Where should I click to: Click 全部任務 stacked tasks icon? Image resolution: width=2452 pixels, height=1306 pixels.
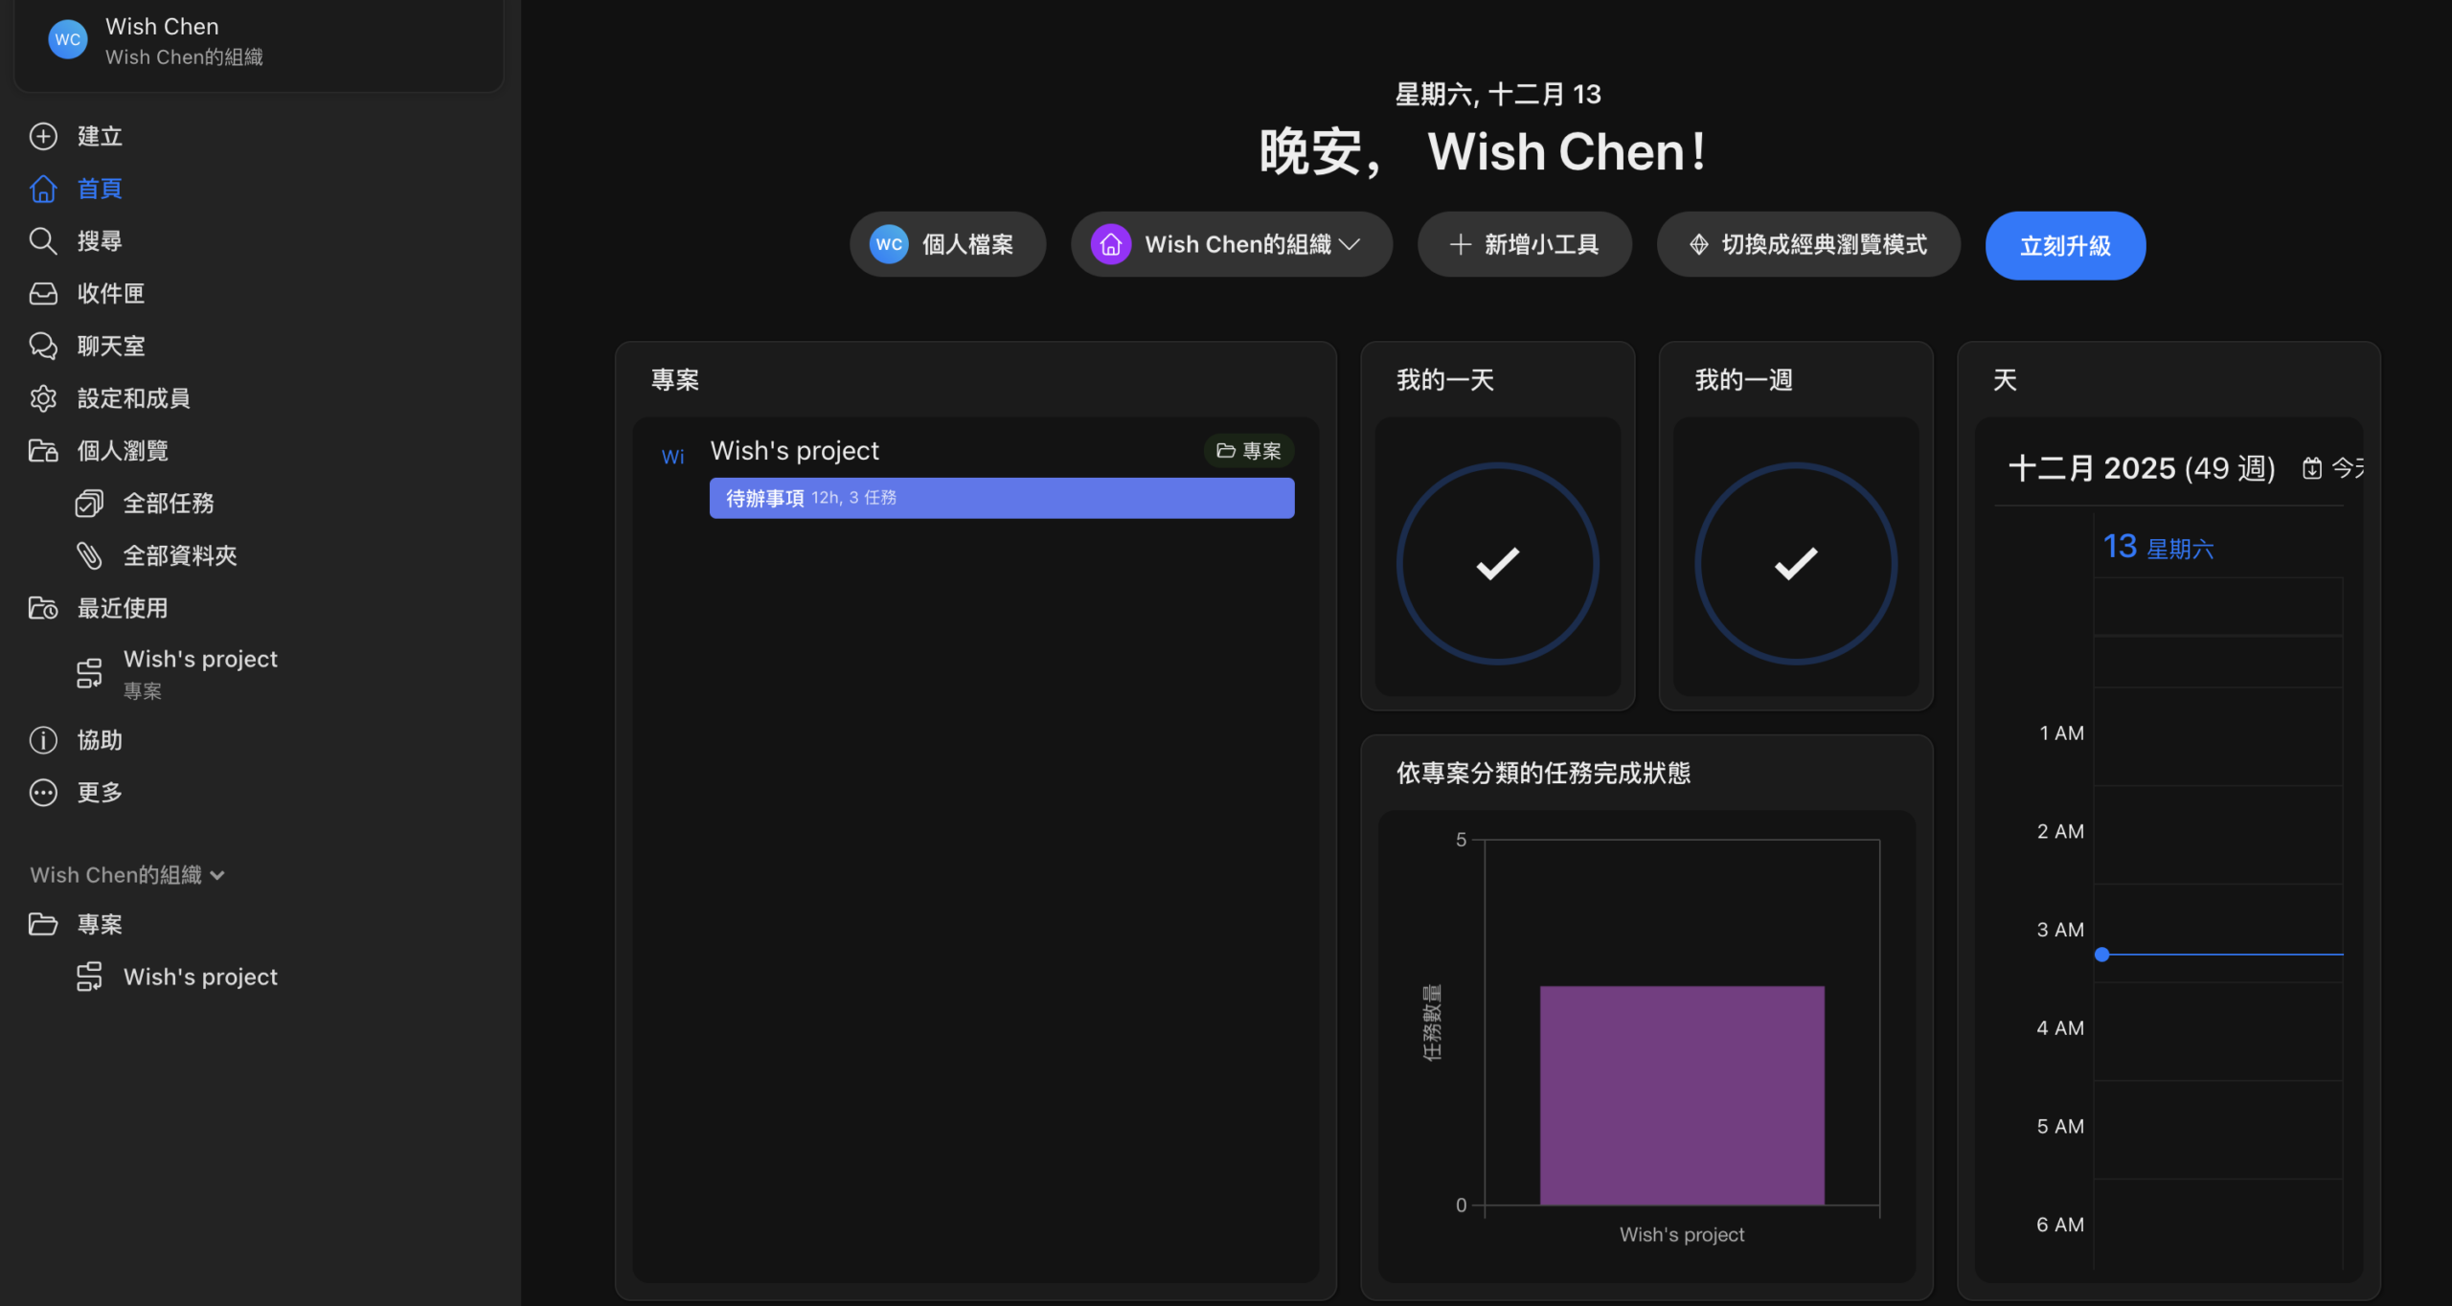click(89, 503)
